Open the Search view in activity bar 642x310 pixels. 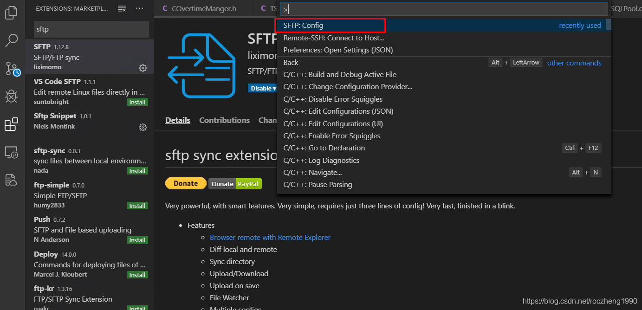point(11,40)
